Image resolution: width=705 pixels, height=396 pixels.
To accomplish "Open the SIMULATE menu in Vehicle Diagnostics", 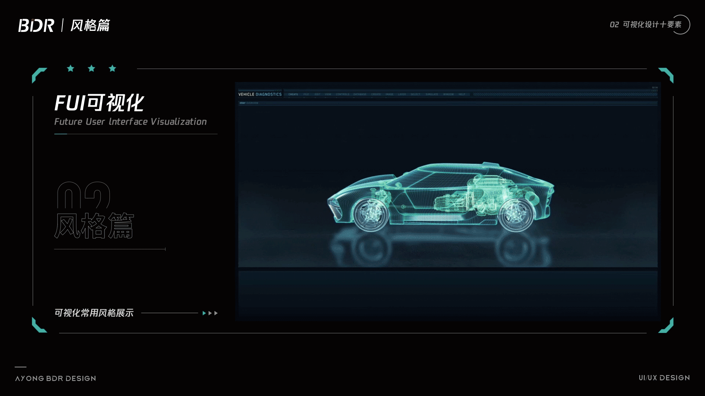I will tap(432, 94).
